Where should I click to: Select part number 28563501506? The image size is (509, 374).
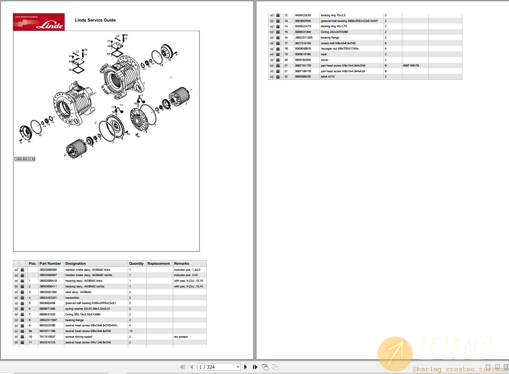48,292
